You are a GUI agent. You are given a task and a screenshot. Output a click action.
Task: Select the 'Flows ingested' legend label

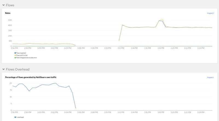[21, 53]
